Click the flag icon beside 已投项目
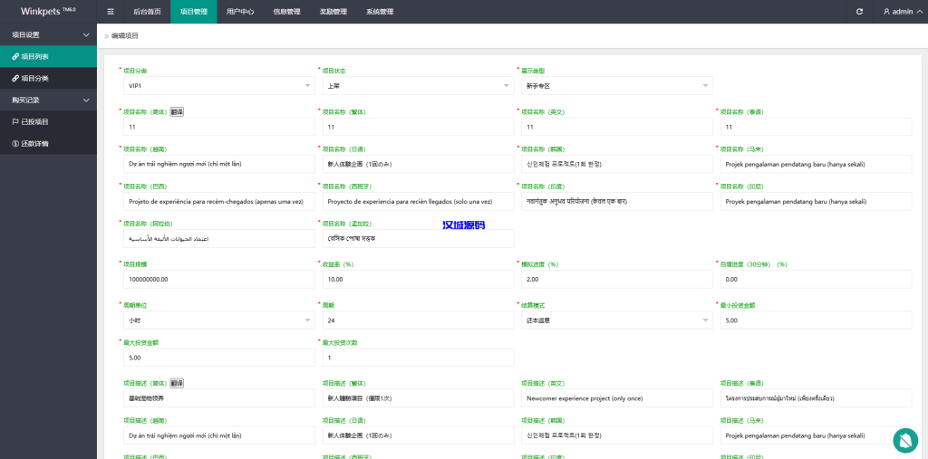Viewport: 928px width, 459px height. [15, 121]
